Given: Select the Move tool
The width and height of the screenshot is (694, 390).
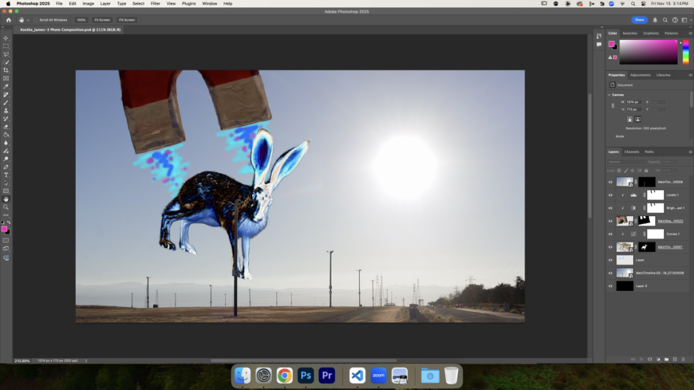Looking at the screenshot, I should tap(6, 38).
